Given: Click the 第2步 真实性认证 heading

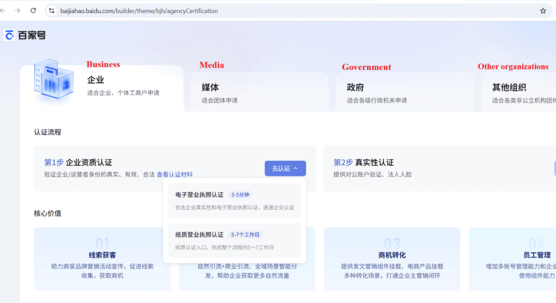Looking at the screenshot, I should (363, 162).
